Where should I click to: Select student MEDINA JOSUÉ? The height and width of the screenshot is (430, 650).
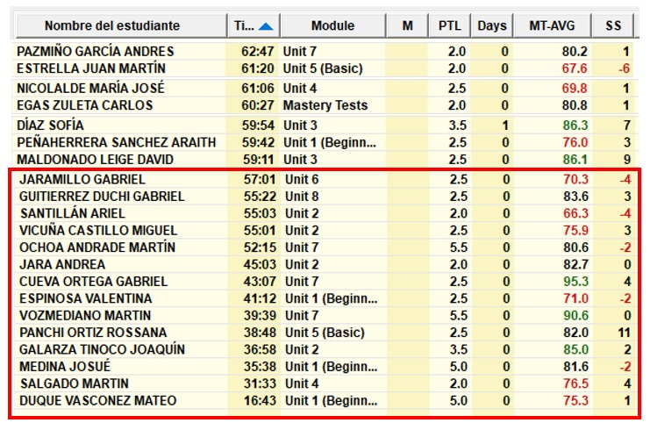65,366
